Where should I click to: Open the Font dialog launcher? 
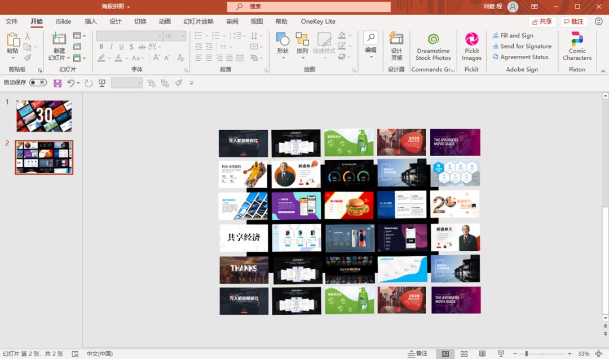click(186, 70)
